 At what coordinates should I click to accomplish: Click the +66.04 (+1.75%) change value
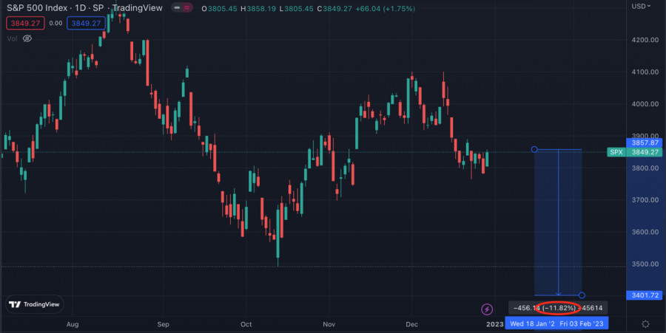tap(386, 8)
